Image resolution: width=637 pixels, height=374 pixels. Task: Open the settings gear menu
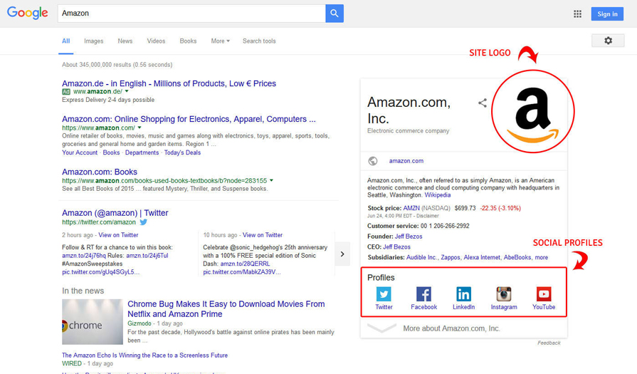click(607, 41)
